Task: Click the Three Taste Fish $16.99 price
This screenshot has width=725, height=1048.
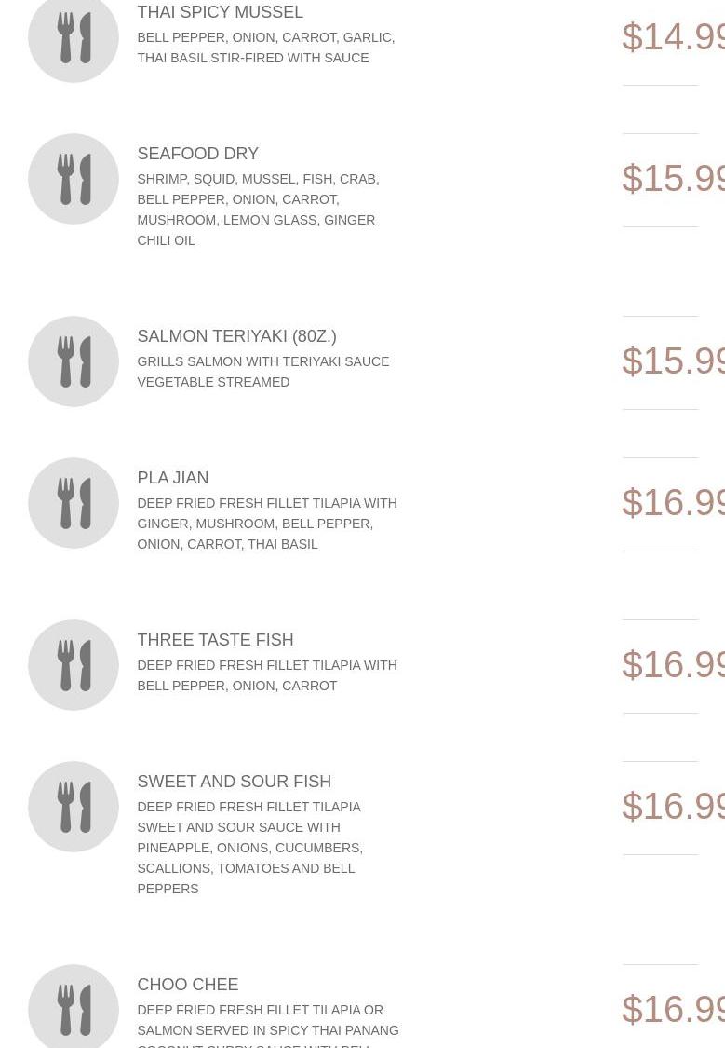Action: point(673,665)
